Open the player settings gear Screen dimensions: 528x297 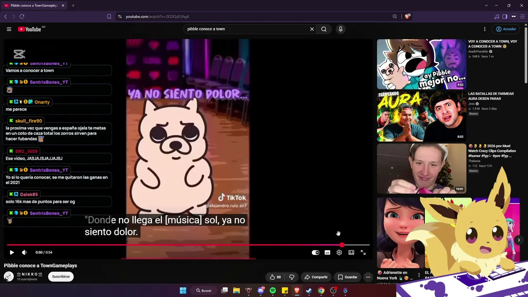tap(339, 252)
